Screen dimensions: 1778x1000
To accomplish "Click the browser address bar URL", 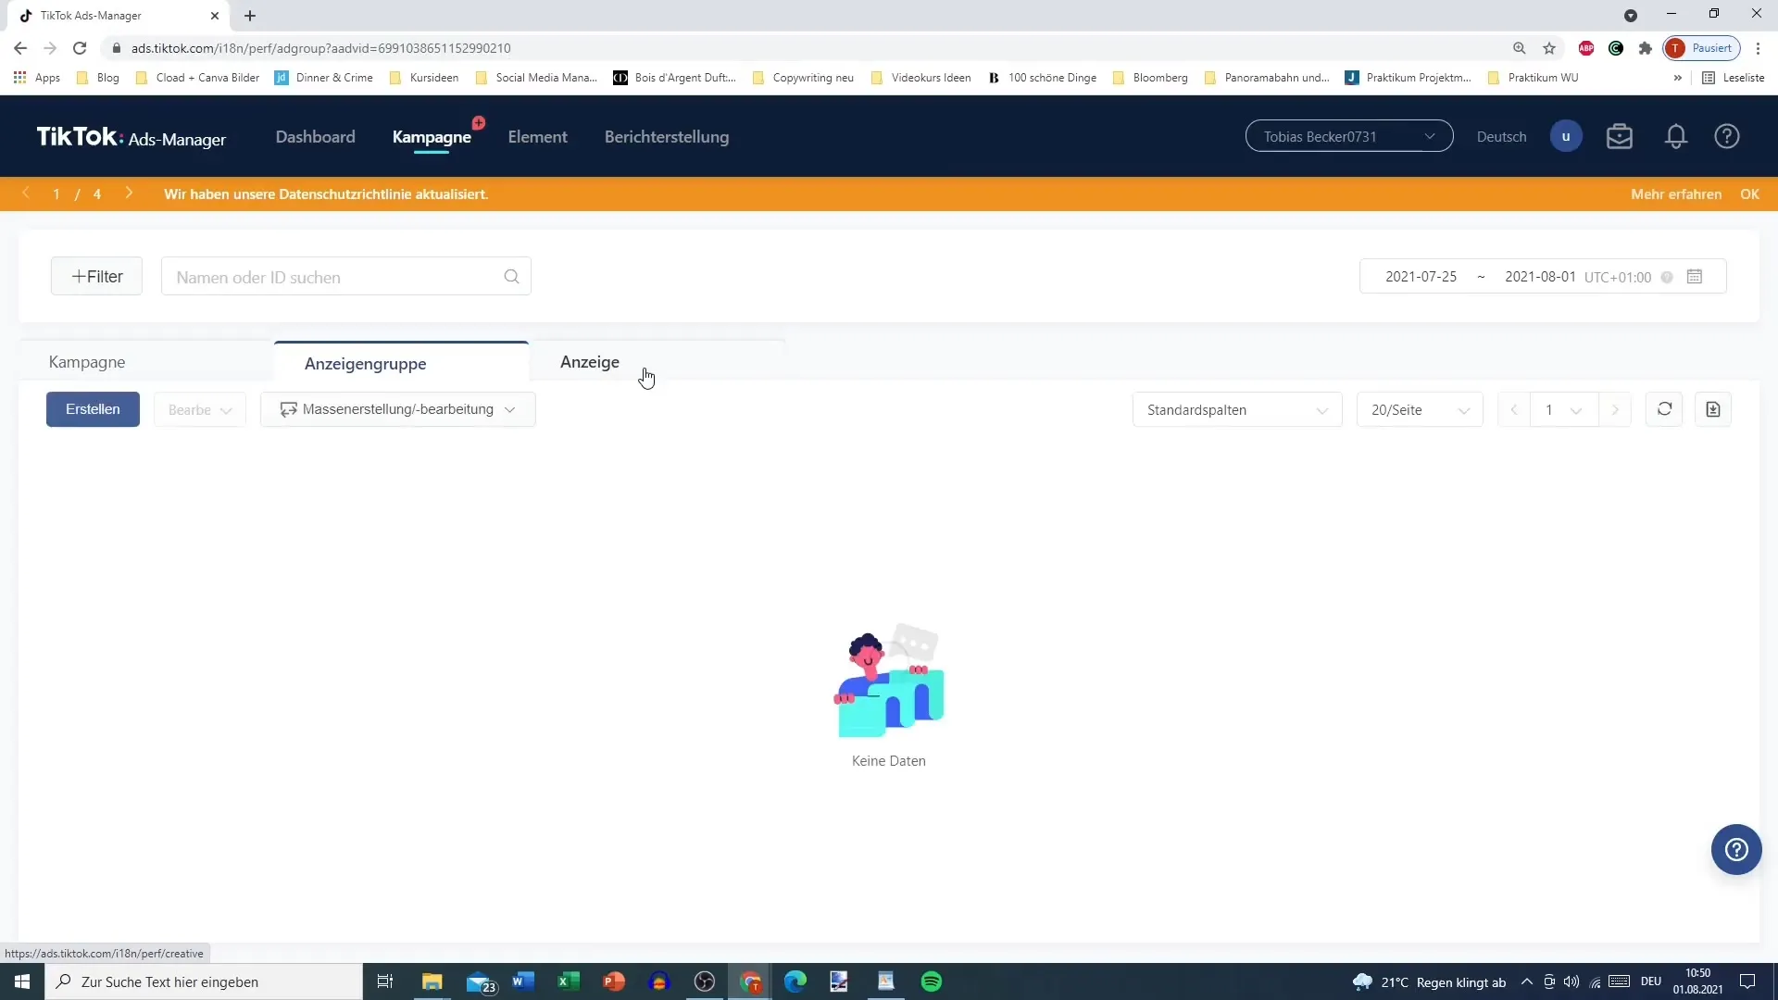I will pos(320,48).
